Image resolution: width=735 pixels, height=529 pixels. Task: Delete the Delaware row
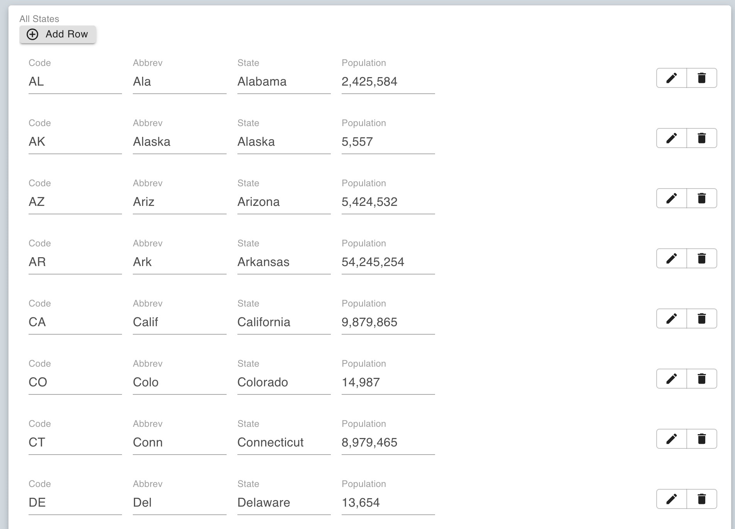702,499
